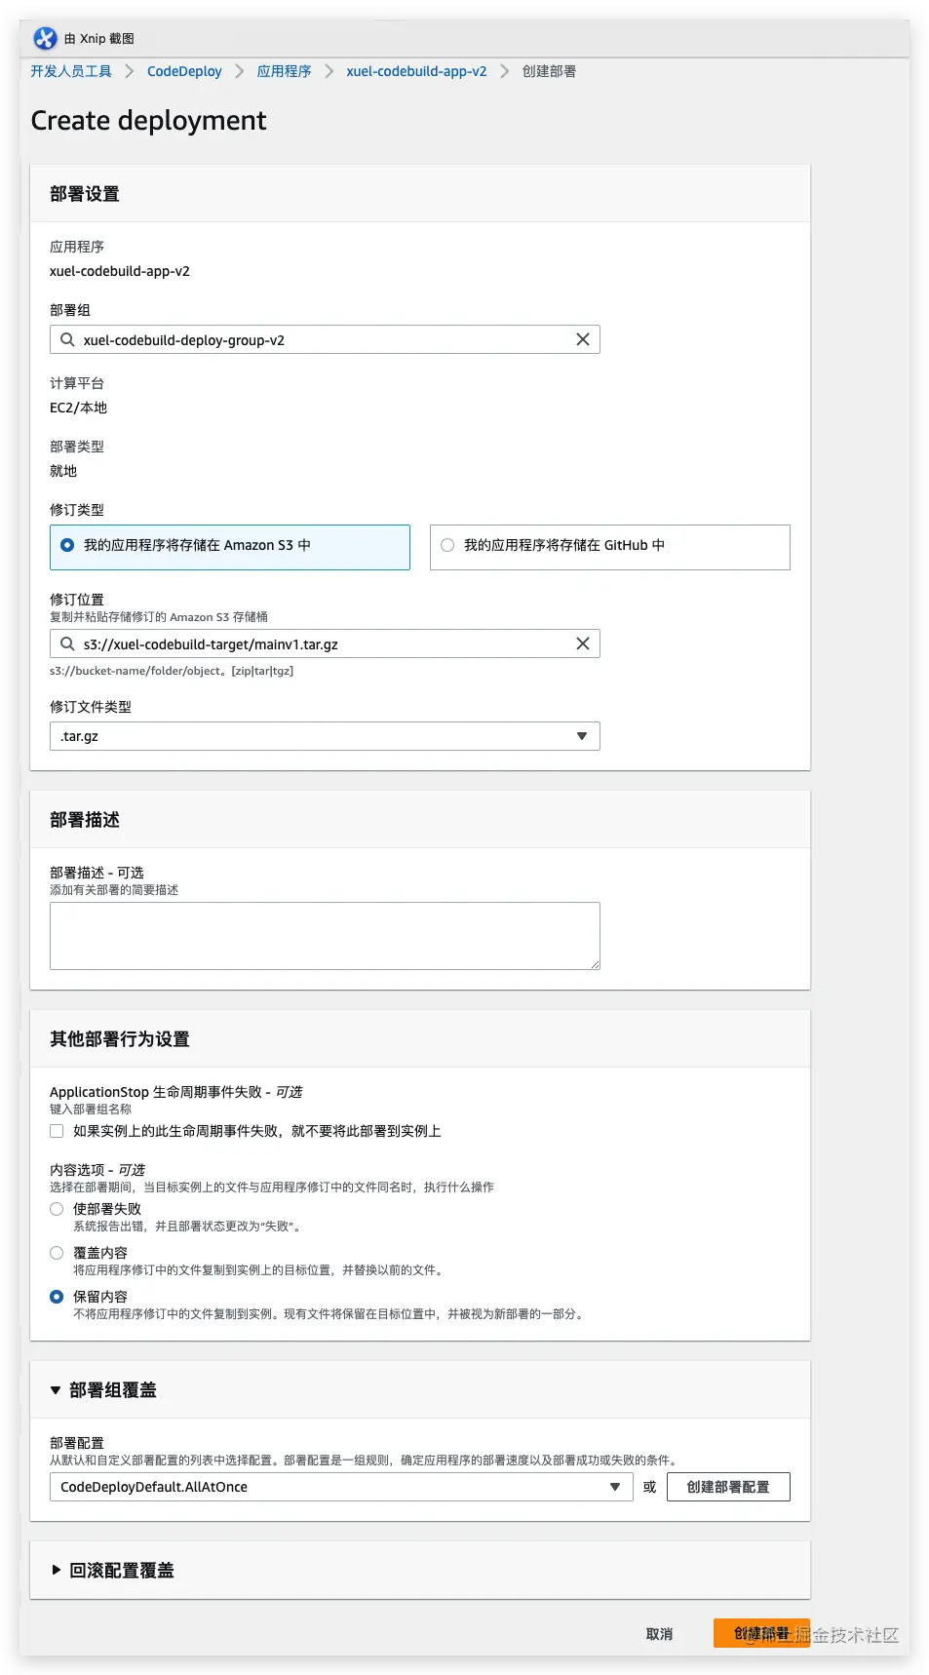This screenshot has width=929, height=1675.
Task: Open 开发人员工具 breadcrumb link
Action: click(x=71, y=71)
